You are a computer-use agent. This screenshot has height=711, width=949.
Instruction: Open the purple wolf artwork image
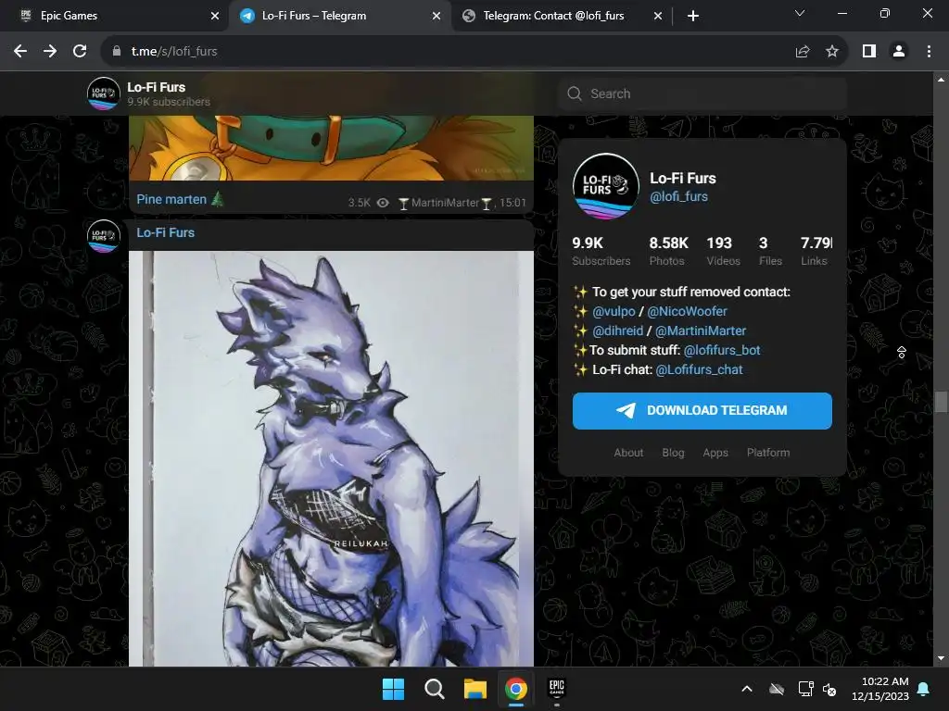(331, 458)
